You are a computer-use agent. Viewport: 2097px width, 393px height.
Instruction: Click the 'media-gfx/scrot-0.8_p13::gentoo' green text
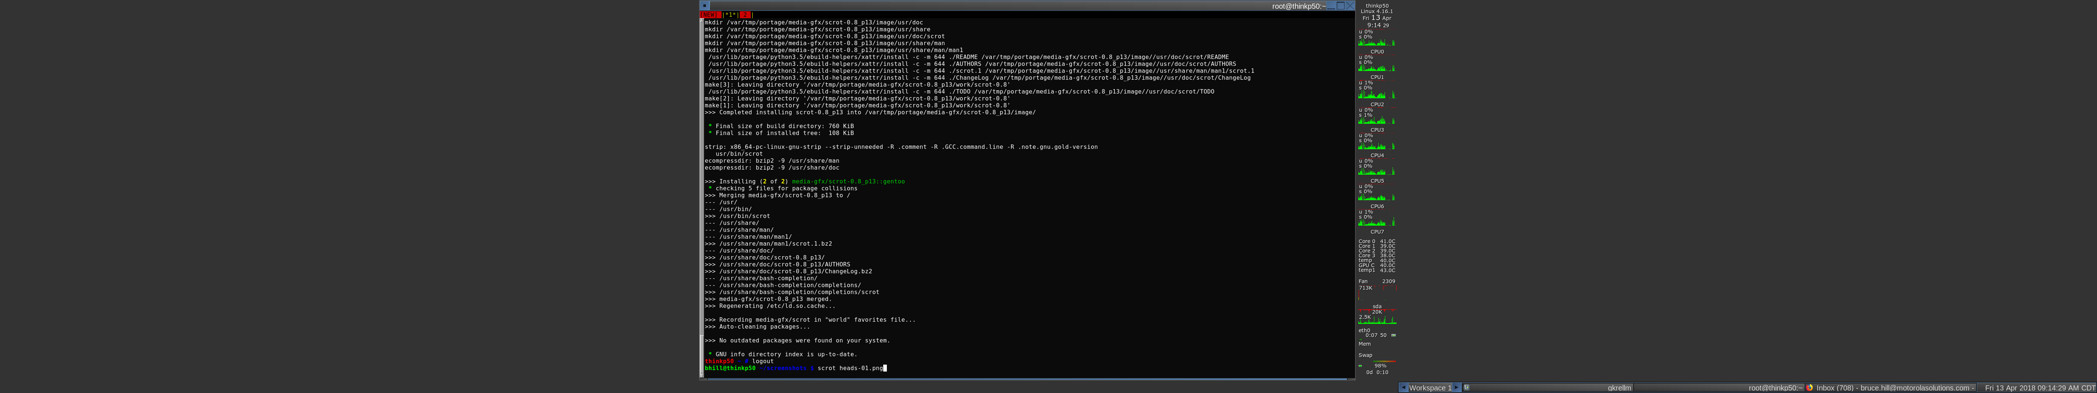(x=848, y=182)
